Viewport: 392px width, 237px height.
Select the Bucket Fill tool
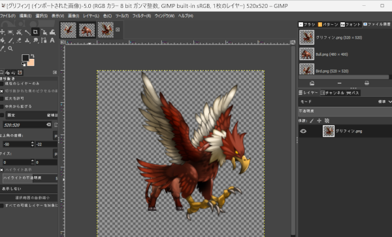[2, 41]
